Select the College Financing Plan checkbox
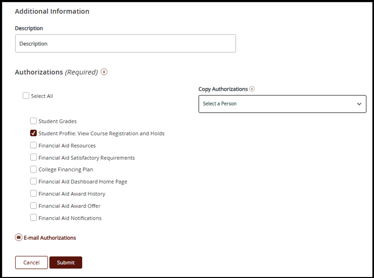The image size is (374, 278). 33,169
